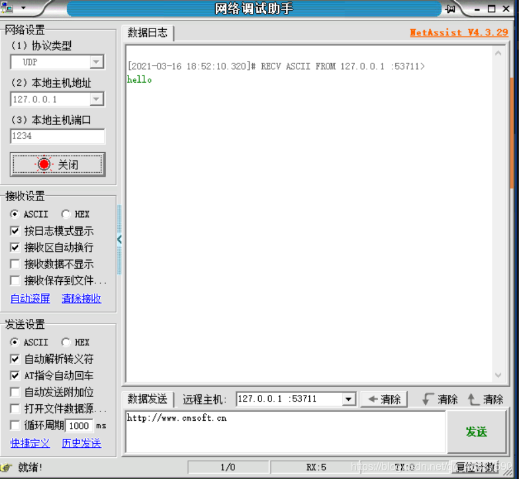Click the red 关闭 connection button
519x479 pixels.
click(x=58, y=164)
